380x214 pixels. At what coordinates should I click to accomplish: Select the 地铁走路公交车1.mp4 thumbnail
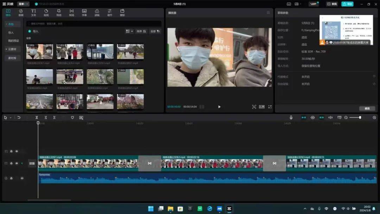[39, 51]
